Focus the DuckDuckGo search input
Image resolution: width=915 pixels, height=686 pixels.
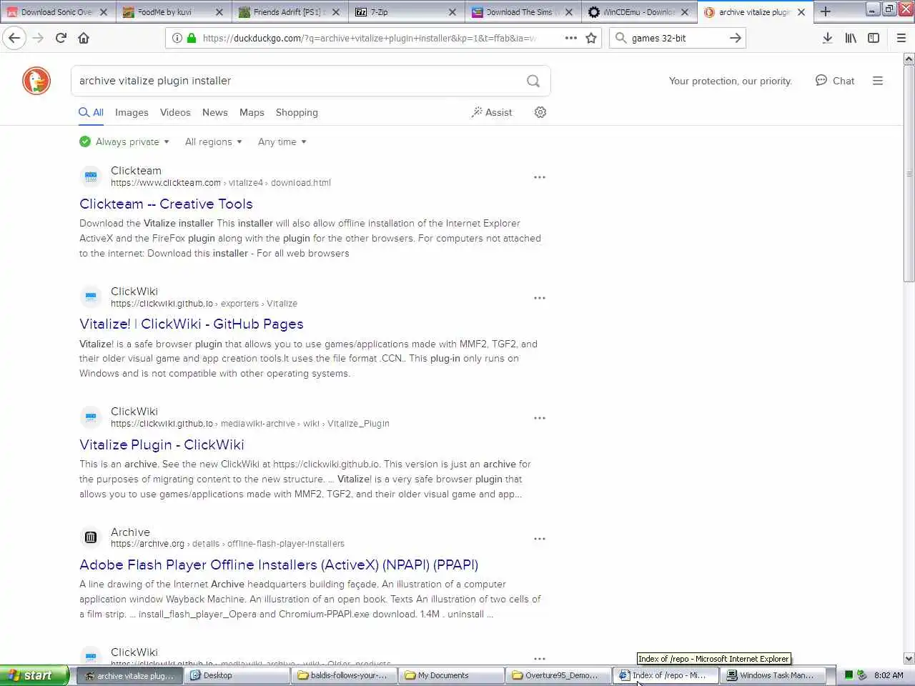pos(297,81)
